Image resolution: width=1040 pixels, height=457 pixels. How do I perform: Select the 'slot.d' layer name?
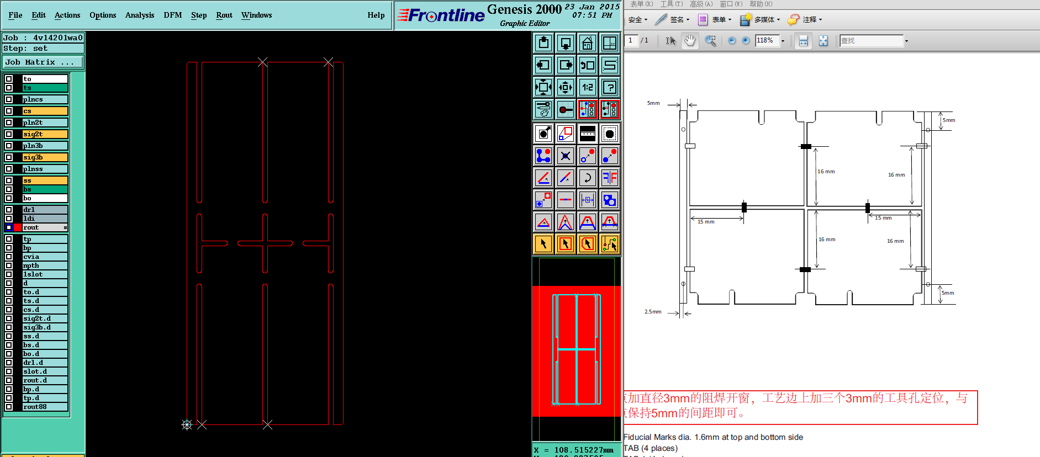(45, 371)
